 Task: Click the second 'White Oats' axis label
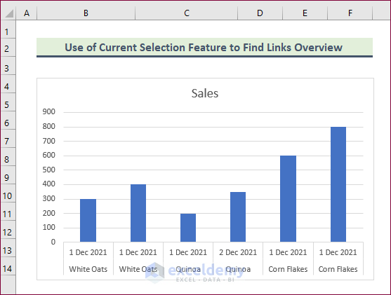click(x=138, y=269)
